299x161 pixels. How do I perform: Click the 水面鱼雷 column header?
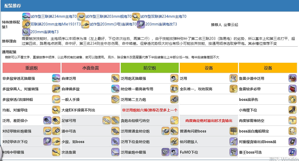90,68
